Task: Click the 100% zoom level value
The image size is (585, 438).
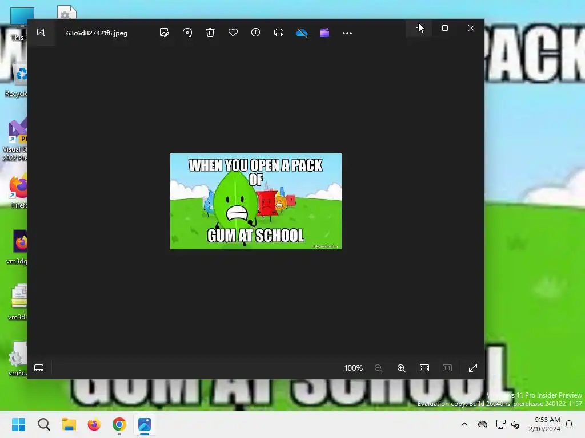Action: point(353,368)
